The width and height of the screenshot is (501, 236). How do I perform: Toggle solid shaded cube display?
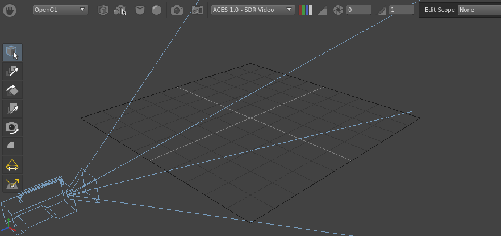pos(140,10)
